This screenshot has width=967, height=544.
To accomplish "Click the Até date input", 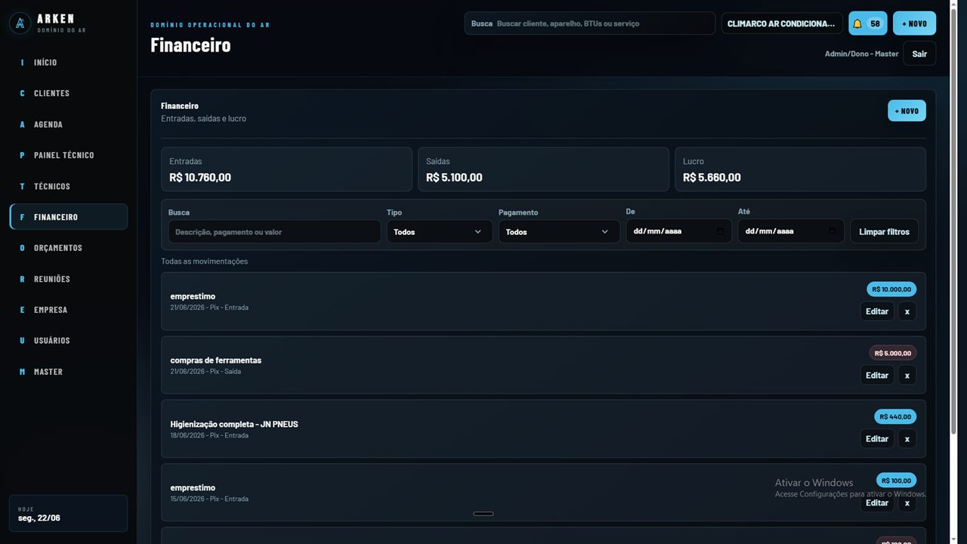I will [790, 231].
